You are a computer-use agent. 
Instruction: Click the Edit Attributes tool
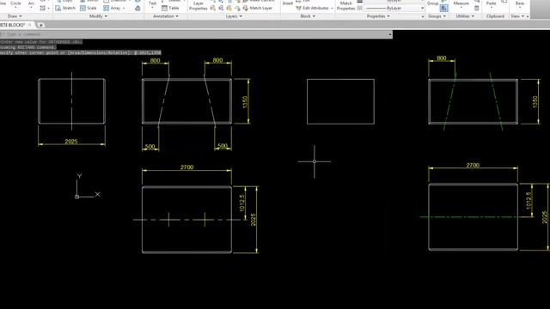point(312,8)
